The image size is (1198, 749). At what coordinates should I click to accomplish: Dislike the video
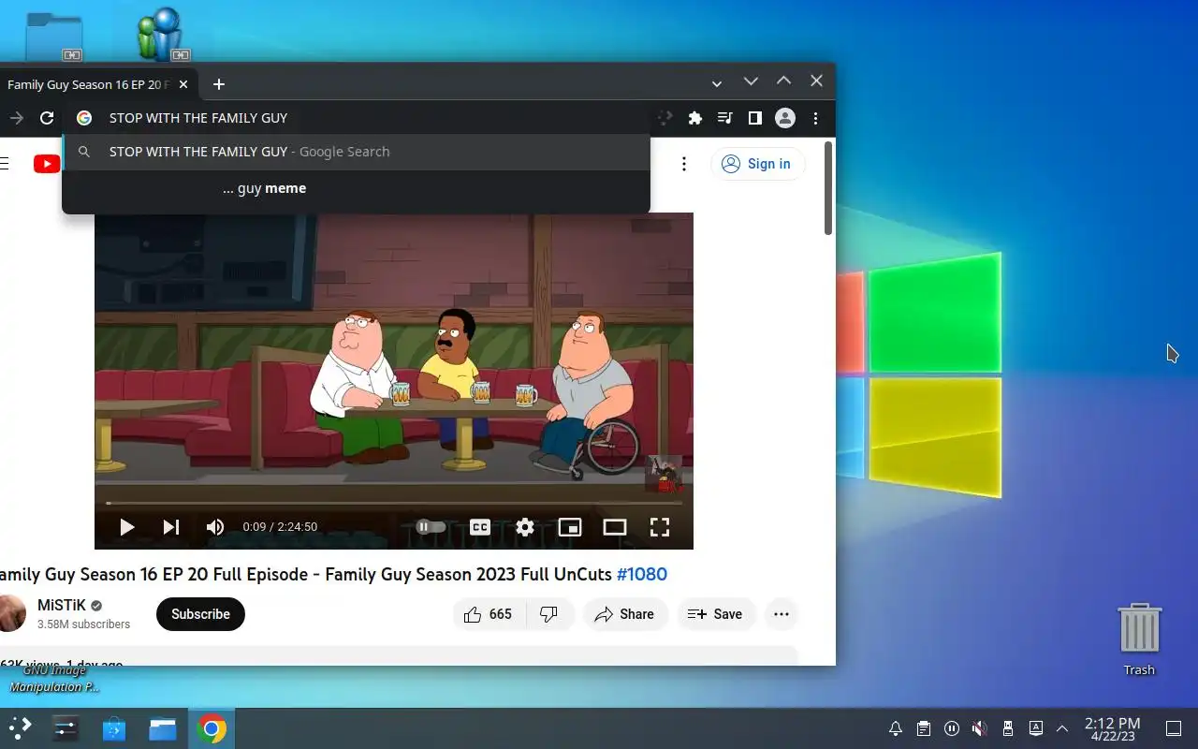(549, 614)
